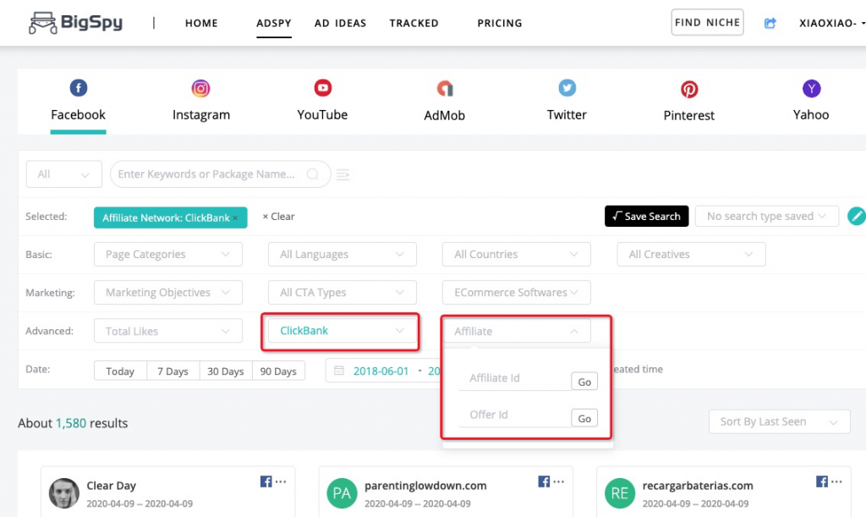
Task: Expand the All Countries dropdown
Action: tap(517, 254)
